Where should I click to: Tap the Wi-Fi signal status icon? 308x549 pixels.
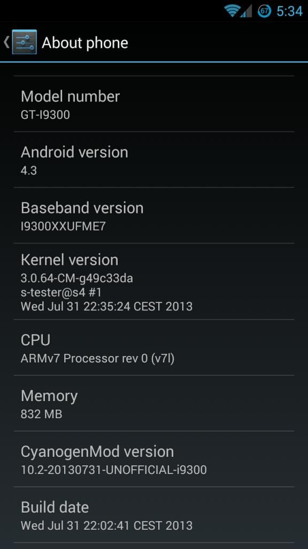(232, 11)
